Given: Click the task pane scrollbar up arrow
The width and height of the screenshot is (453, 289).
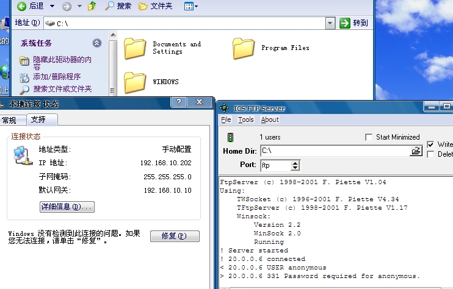Looking at the screenshot, I should click(113, 35).
